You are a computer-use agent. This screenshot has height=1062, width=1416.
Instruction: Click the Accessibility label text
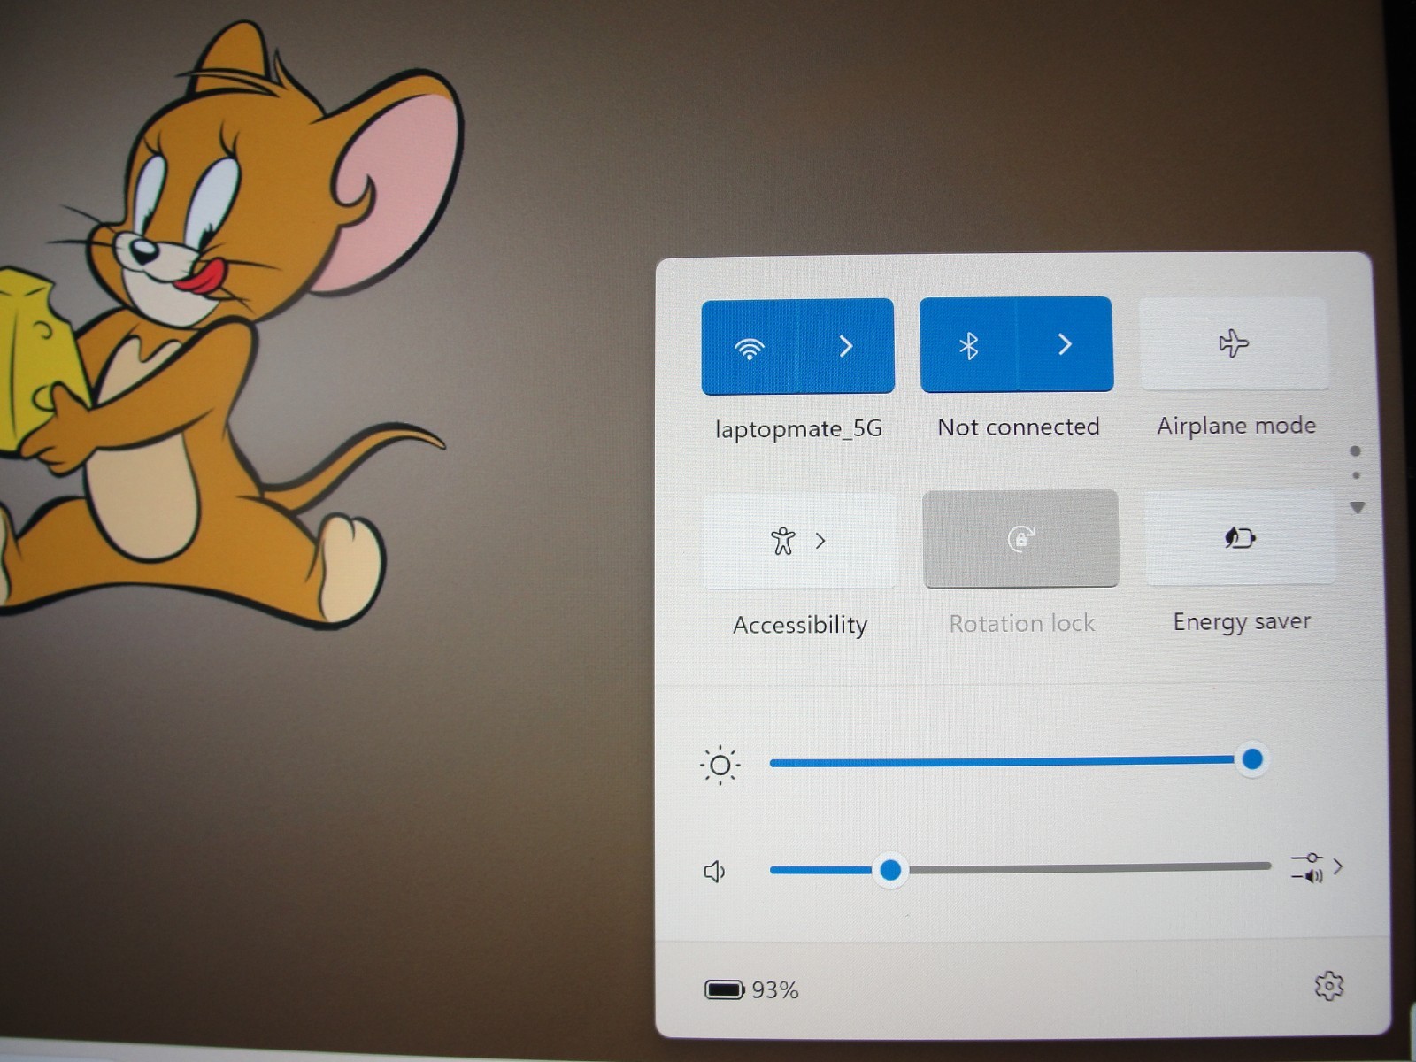coord(800,626)
